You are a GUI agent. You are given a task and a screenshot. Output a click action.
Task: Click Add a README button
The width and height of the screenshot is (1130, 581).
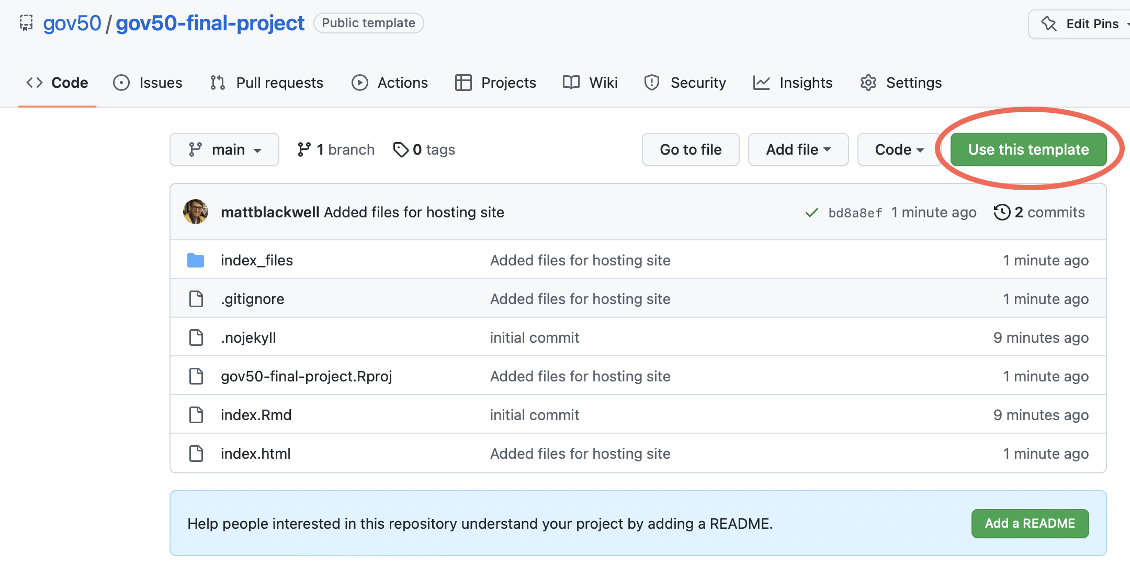[x=1030, y=524]
